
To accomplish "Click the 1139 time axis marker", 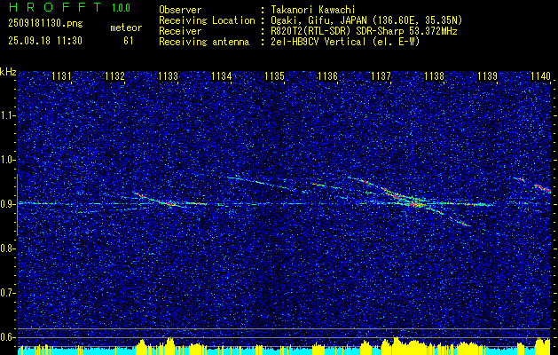I will pos(487,75).
